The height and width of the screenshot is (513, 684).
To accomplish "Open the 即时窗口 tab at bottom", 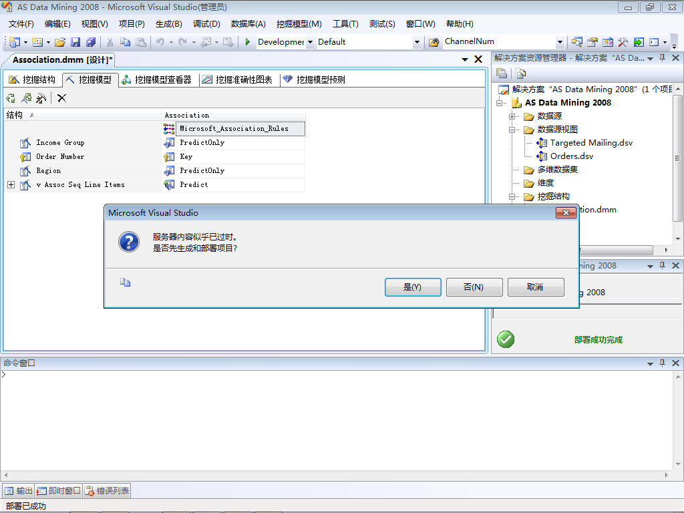I will (x=59, y=491).
